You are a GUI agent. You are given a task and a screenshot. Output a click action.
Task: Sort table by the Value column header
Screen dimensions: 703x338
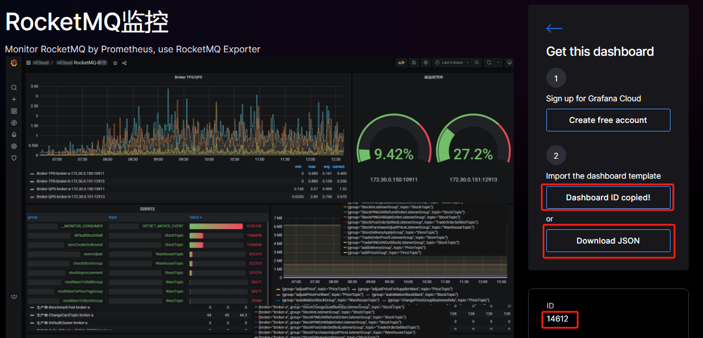(197, 217)
